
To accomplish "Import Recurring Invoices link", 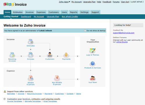I will [x=34, y=94].
